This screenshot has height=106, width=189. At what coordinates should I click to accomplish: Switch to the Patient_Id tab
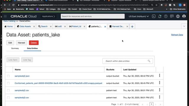coord(75,26)
